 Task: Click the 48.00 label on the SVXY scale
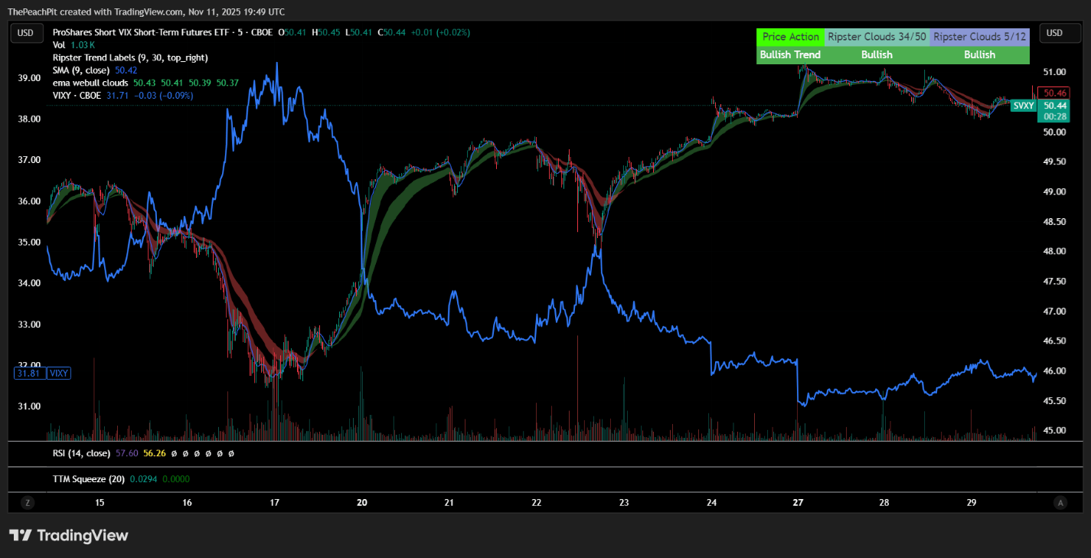1054,251
